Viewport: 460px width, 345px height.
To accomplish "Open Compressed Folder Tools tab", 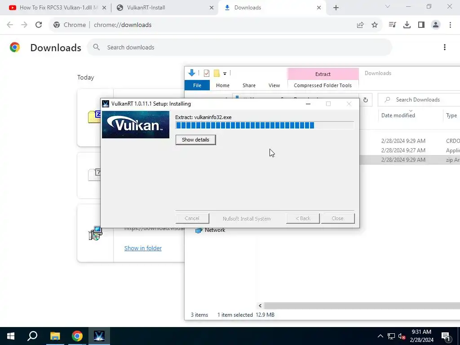I will click(x=323, y=85).
